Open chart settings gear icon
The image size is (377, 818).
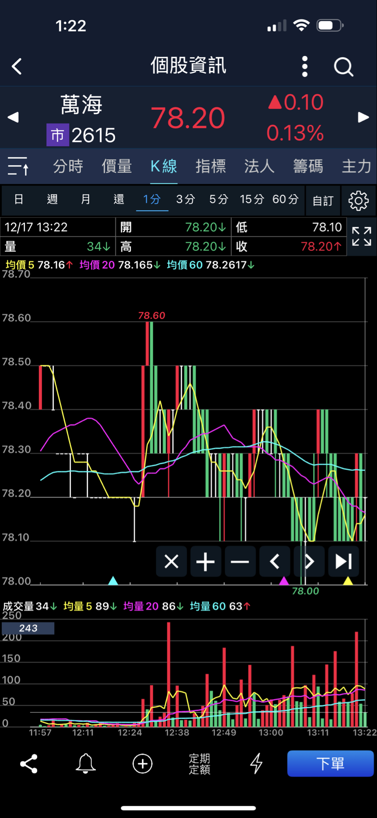(358, 200)
